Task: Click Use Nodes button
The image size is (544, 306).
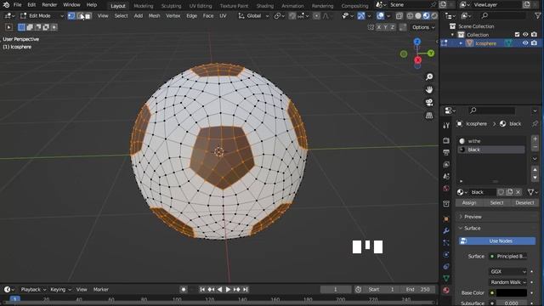Action: tap(497, 241)
